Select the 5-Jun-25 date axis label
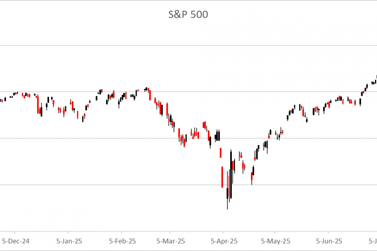The image size is (377, 251). pos(329,241)
